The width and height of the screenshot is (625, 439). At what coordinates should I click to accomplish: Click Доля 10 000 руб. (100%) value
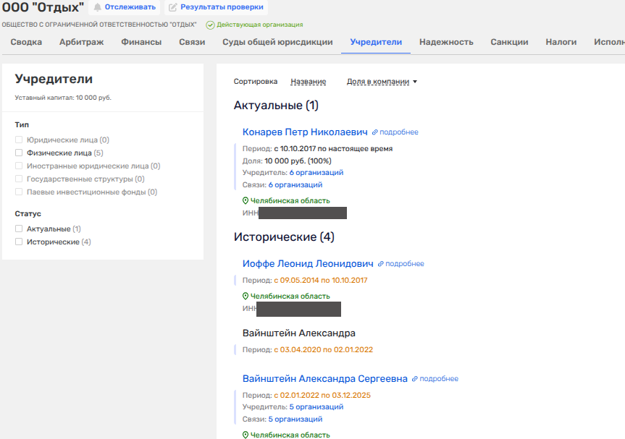point(298,161)
